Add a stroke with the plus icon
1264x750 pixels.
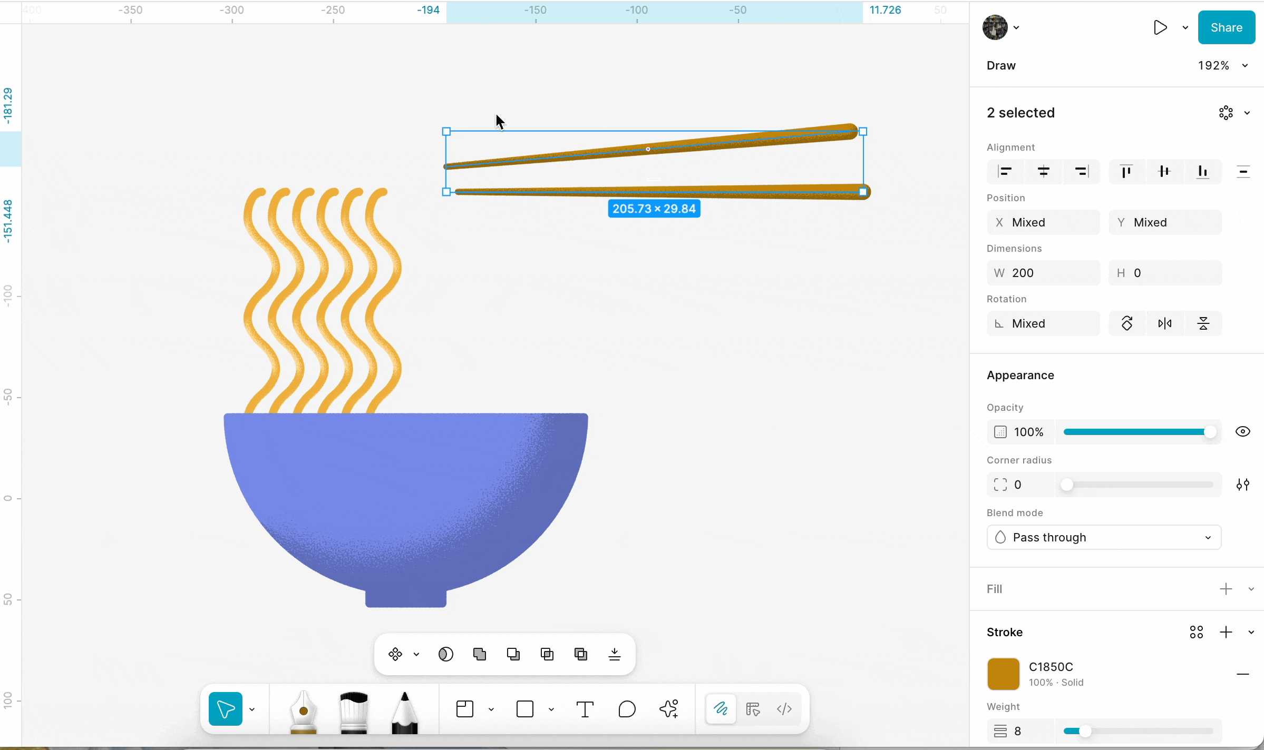pyautogui.click(x=1226, y=632)
